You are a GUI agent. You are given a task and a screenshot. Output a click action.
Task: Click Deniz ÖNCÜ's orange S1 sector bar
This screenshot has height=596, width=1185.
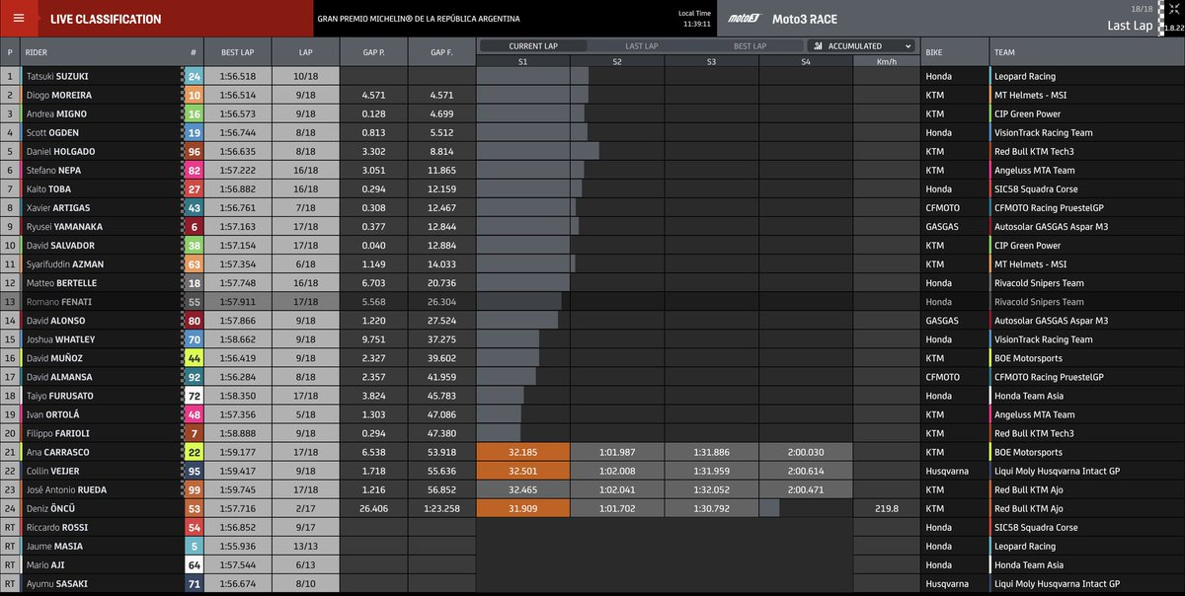(520, 508)
